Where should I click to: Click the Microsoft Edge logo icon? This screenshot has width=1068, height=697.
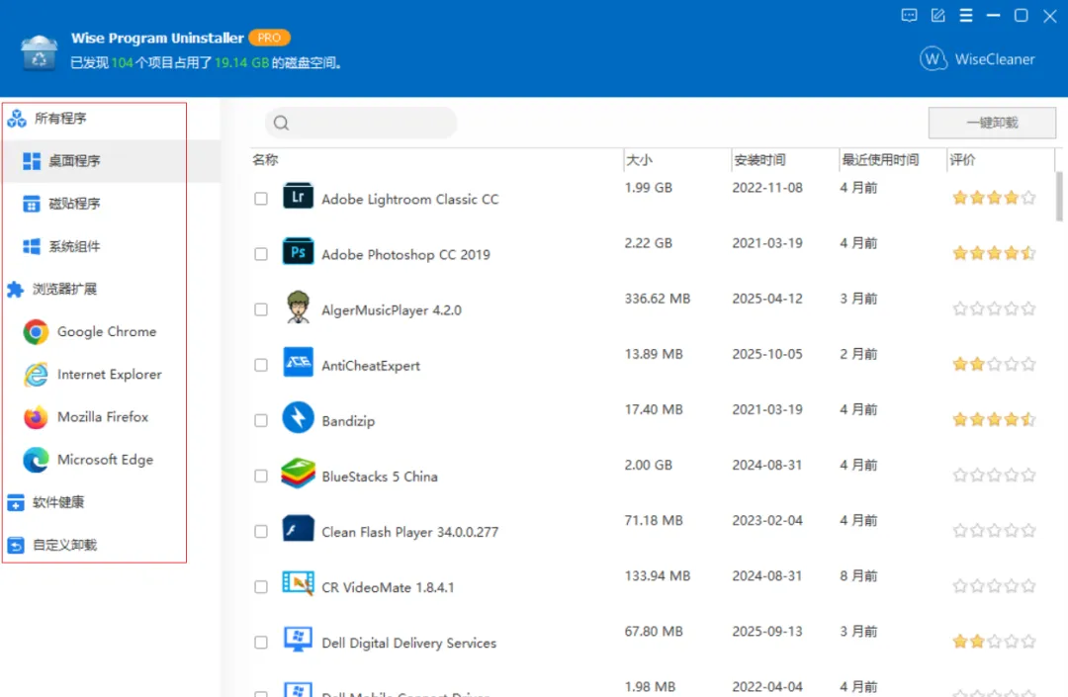36,460
